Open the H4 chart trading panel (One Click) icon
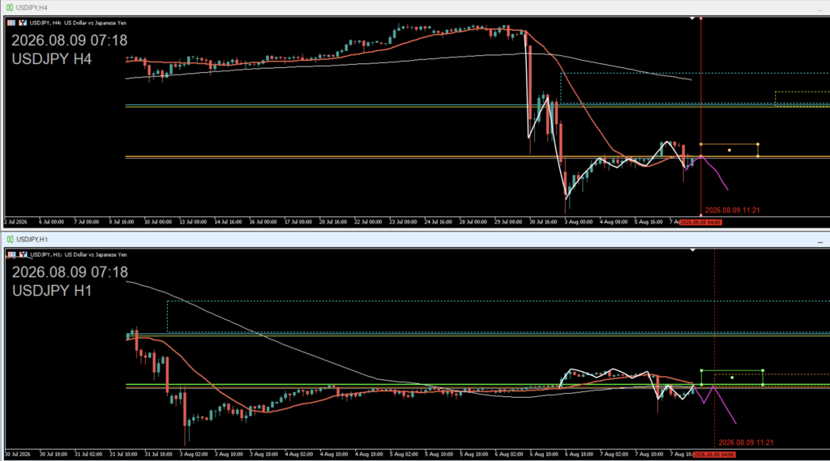The height and width of the screenshot is (461, 830). pyautogui.click(x=11, y=23)
